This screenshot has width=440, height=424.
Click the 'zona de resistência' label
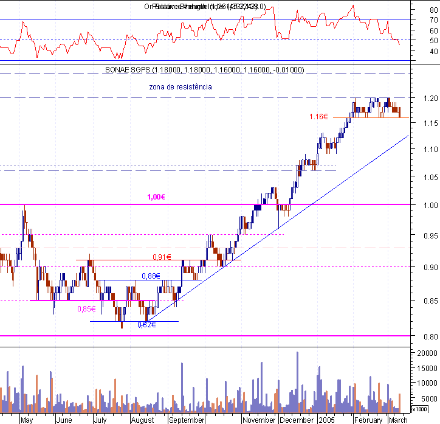point(180,87)
